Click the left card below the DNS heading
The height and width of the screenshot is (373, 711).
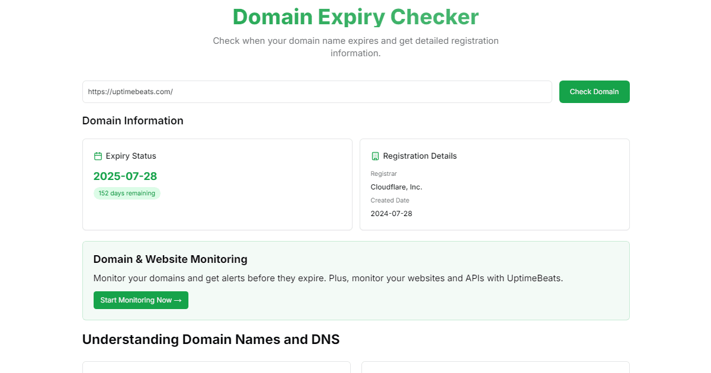[x=217, y=368]
